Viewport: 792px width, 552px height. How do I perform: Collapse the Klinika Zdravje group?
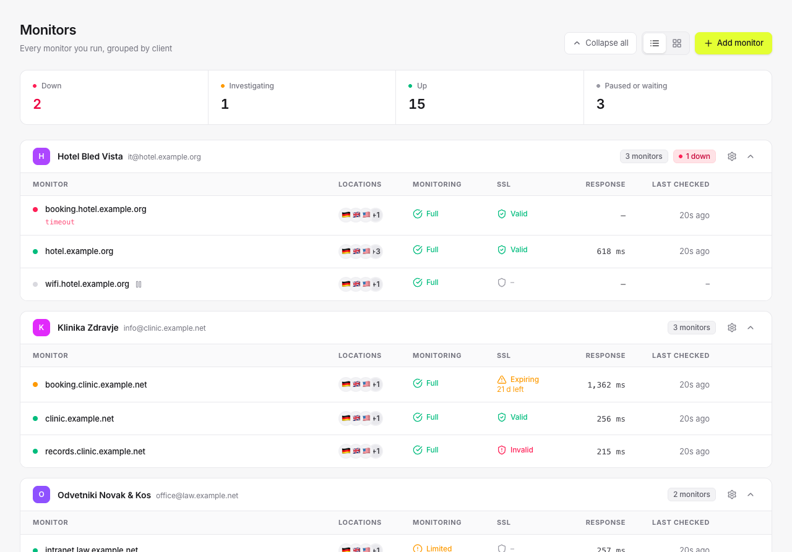point(751,328)
